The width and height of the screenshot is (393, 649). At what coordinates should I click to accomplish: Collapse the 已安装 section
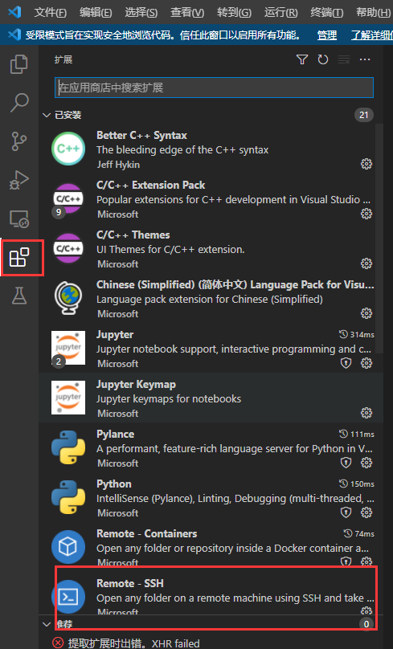[47, 115]
